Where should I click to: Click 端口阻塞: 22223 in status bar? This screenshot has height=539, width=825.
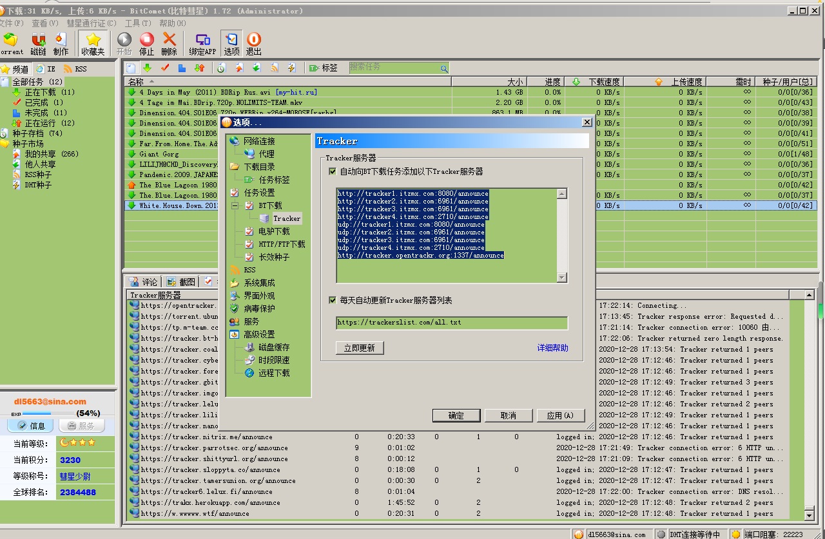coord(773,534)
